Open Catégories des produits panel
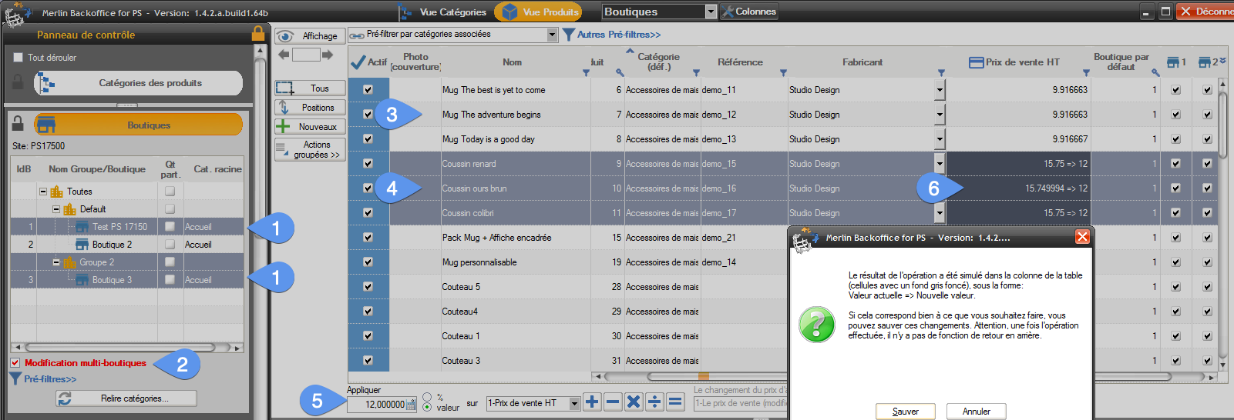 138,83
